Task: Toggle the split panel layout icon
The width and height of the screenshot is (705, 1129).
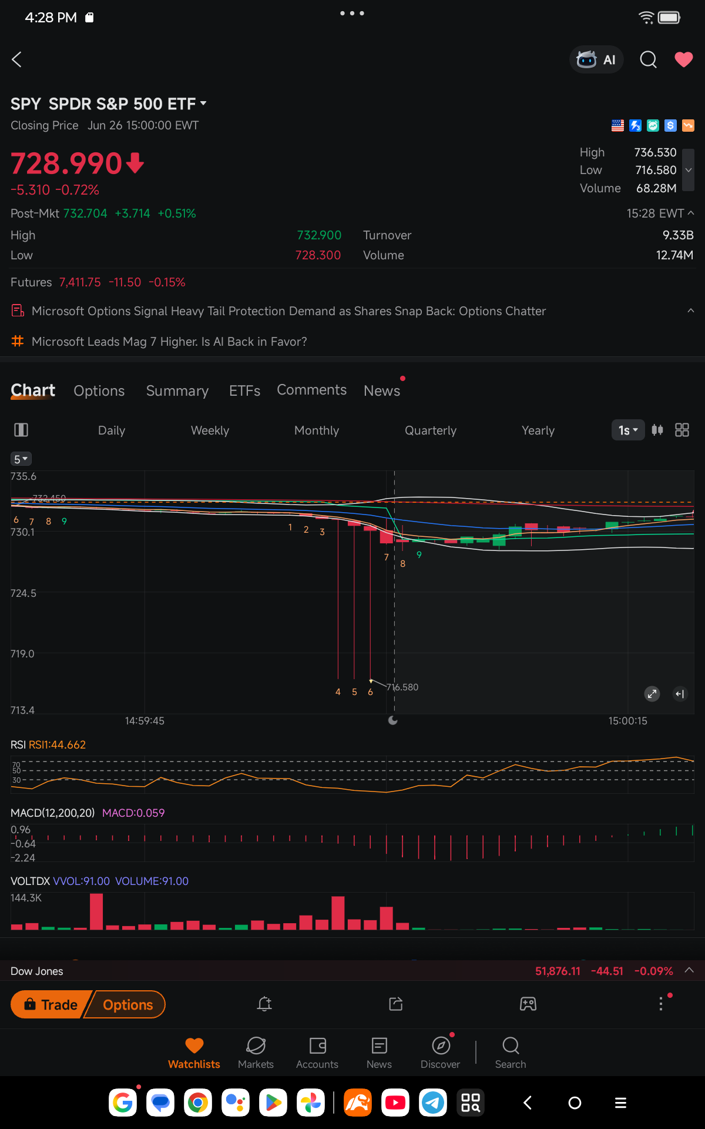Action: (x=21, y=430)
